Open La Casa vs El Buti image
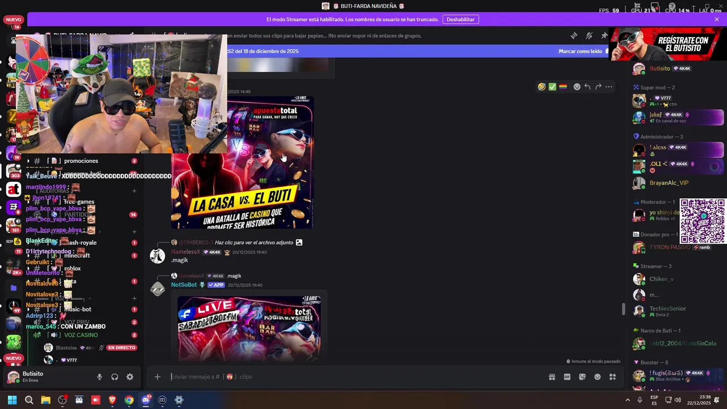Image resolution: width=727 pixels, height=409 pixels. coord(242,162)
